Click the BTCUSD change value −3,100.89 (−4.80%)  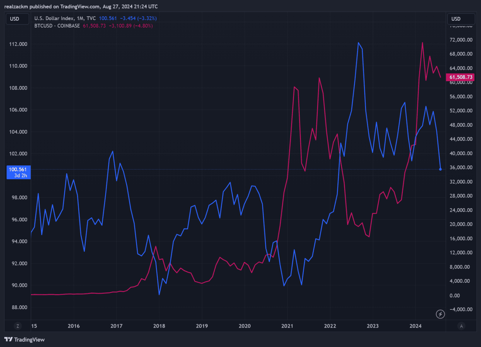[131, 26]
